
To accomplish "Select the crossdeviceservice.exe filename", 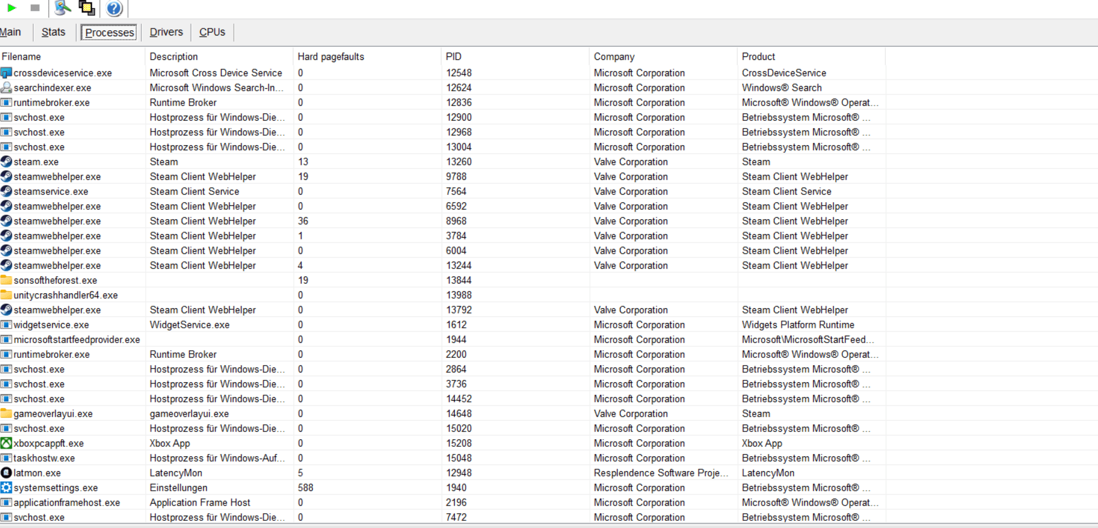I will (63, 73).
